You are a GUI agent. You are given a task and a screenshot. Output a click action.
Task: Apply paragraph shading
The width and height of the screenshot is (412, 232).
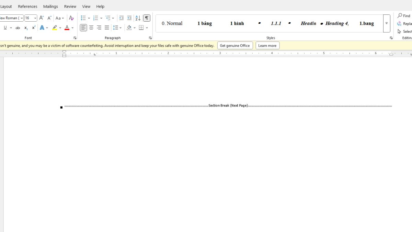coord(129,27)
